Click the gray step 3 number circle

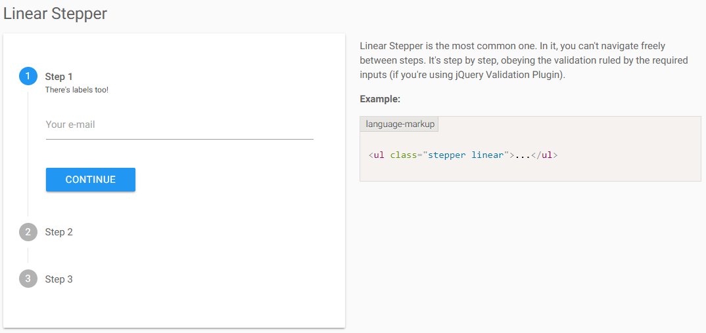[x=28, y=279]
